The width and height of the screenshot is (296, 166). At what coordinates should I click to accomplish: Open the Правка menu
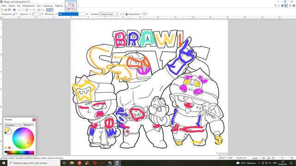12,6
